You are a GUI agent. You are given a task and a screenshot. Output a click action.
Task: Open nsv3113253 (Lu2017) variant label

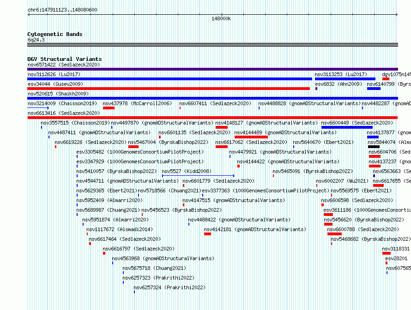point(341,74)
